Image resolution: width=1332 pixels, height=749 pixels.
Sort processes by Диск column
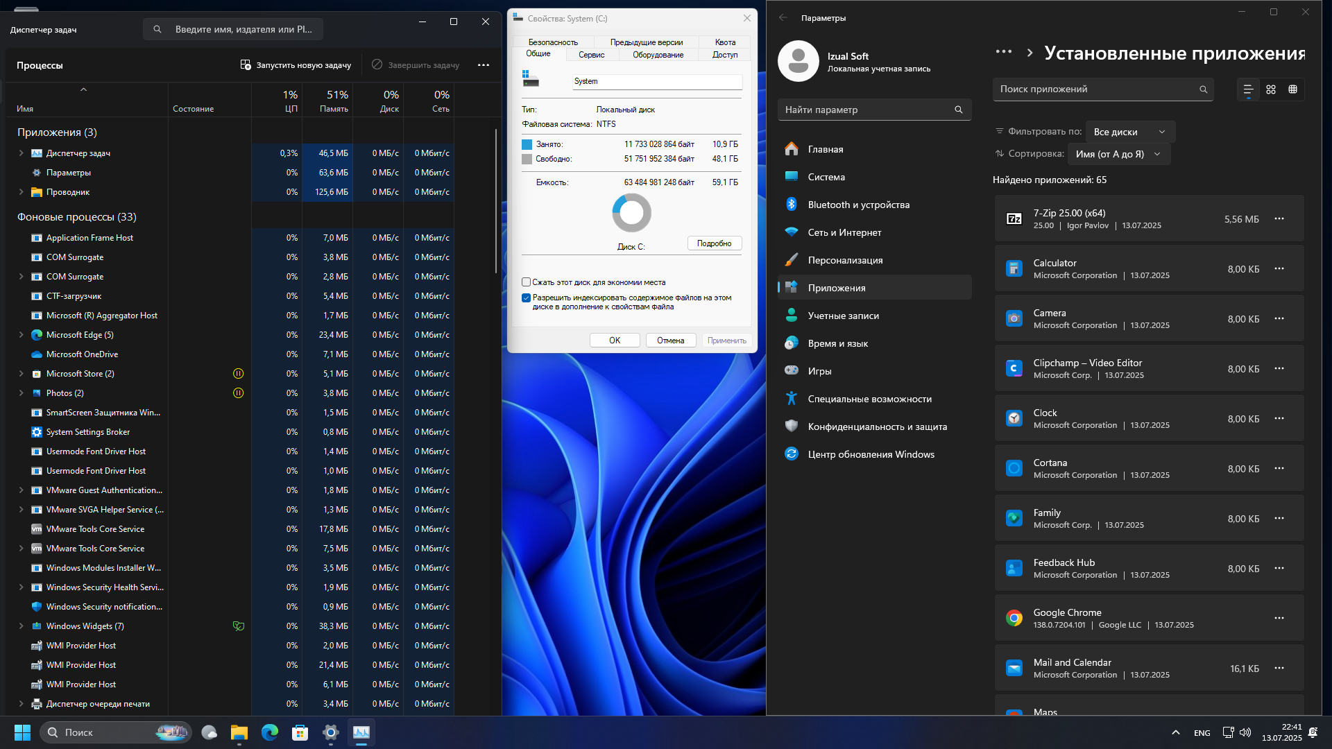click(x=378, y=101)
